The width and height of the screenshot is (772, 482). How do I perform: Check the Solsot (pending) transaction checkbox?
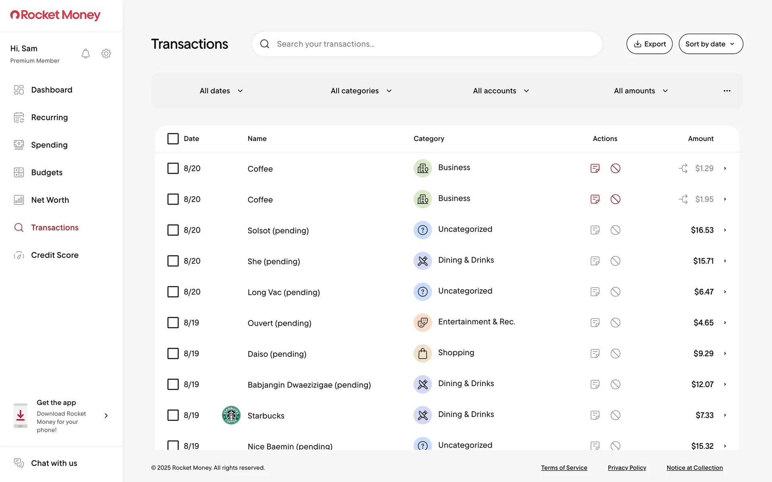pyautogui.click(x=173, y=230)
